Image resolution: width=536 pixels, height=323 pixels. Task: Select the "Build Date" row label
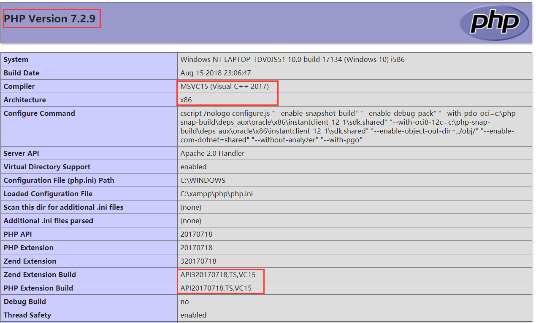click(x=22, y=73)
